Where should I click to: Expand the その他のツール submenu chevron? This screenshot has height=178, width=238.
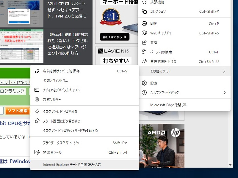pyautogui.click(x=225, y=71)
